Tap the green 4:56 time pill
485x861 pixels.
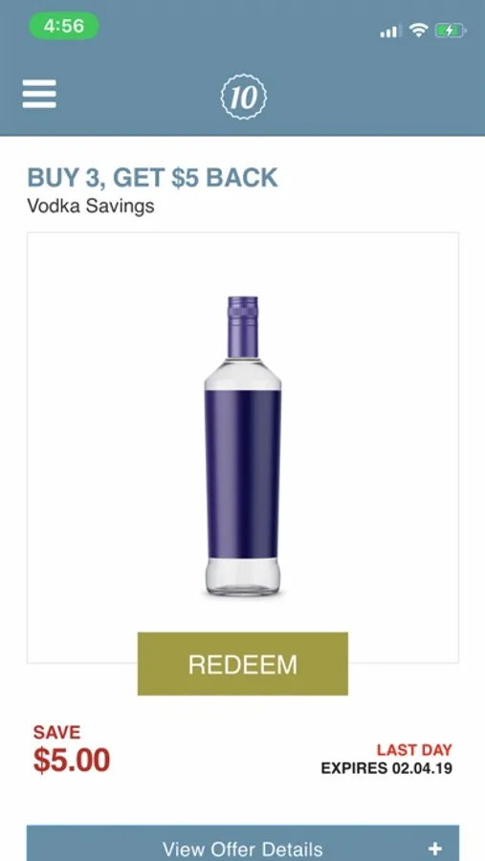[x=64, y=26]
